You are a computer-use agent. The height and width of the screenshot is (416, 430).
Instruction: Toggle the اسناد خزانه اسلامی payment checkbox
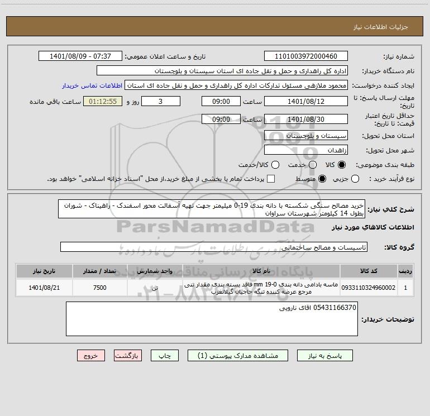[x=271, y=179]
